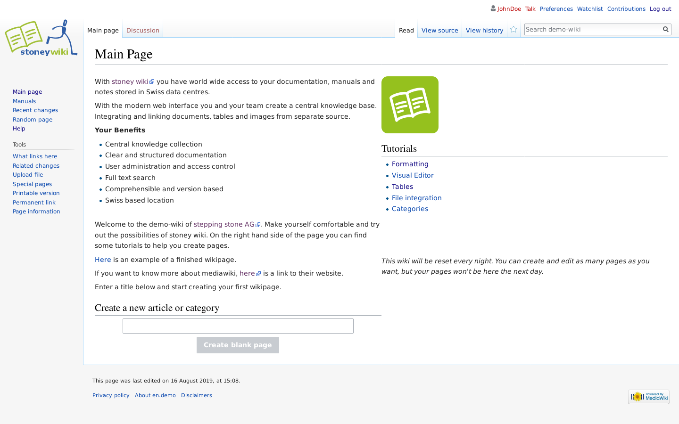Open the Talk link in the user menu

(530, 9)
